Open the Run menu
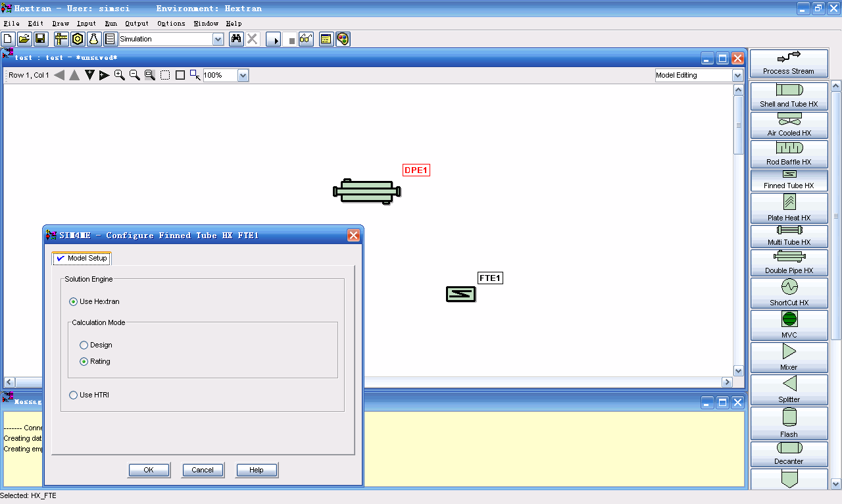The image size is (842, 504). [111, 24]
